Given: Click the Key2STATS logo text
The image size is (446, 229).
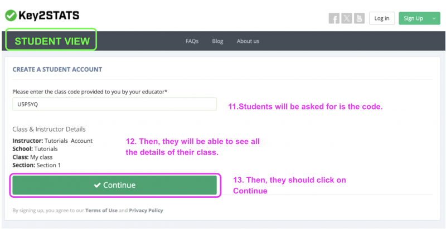Looking at the screenshot, I should [49, 16].
